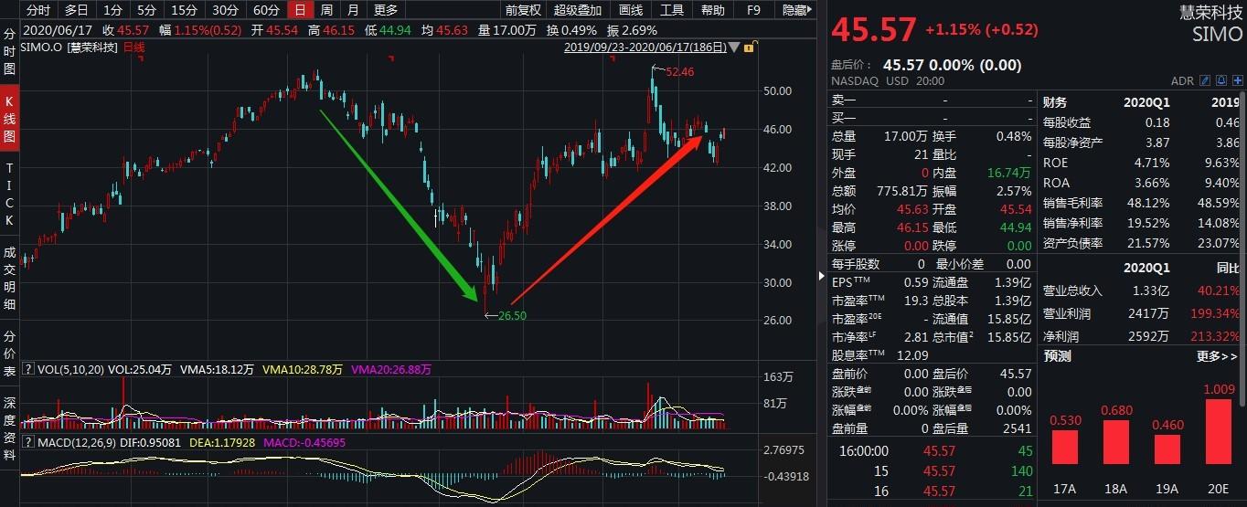This screenshot has width=1247, height=507.
Task: Select the 月 monthly K-line tab
Action: 353,10
